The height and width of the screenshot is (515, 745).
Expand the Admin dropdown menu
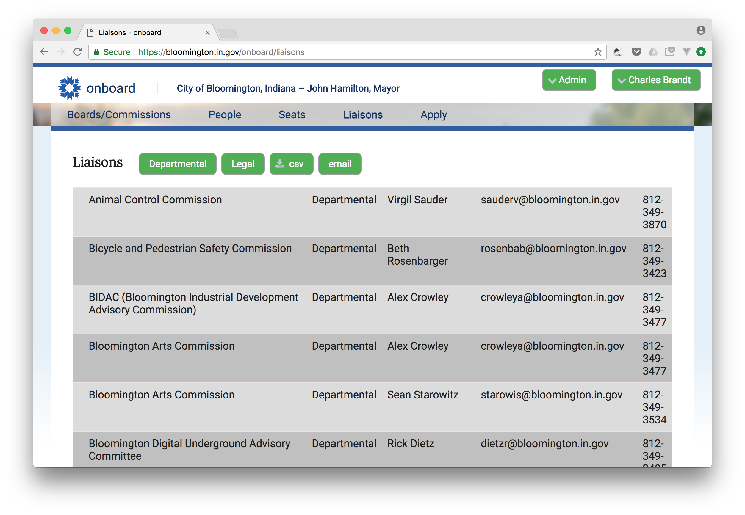coord(569,80)
